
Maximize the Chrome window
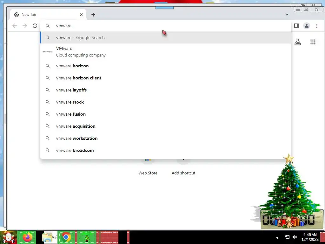tap(306, 9)
